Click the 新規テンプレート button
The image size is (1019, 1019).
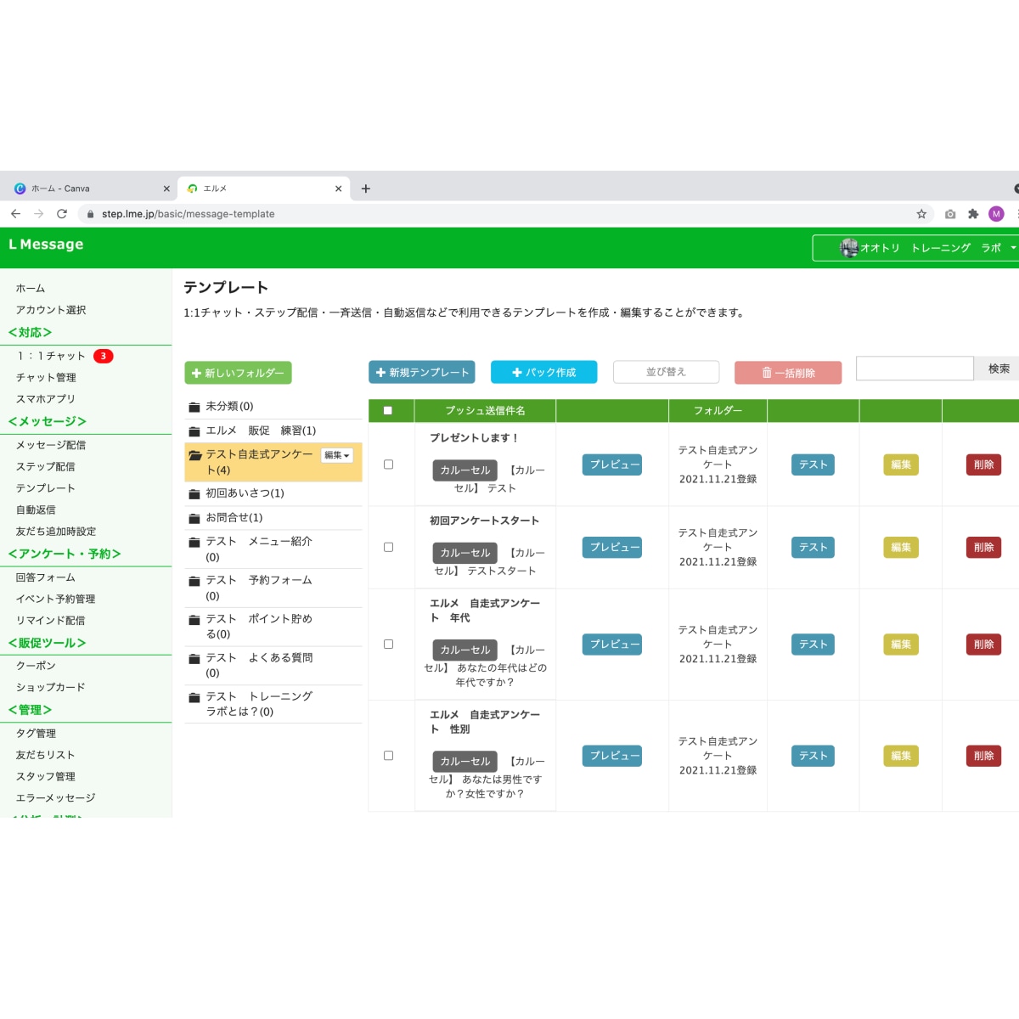[x=422, y=373]
